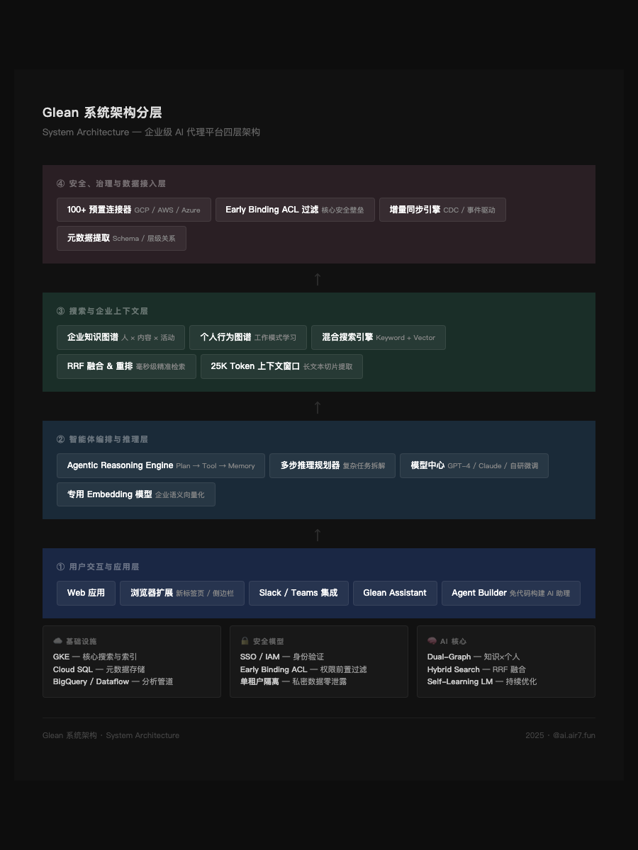Select the 浏览器扩展 chip
Viewport: 638px width, 850px height.
point(182,593)
